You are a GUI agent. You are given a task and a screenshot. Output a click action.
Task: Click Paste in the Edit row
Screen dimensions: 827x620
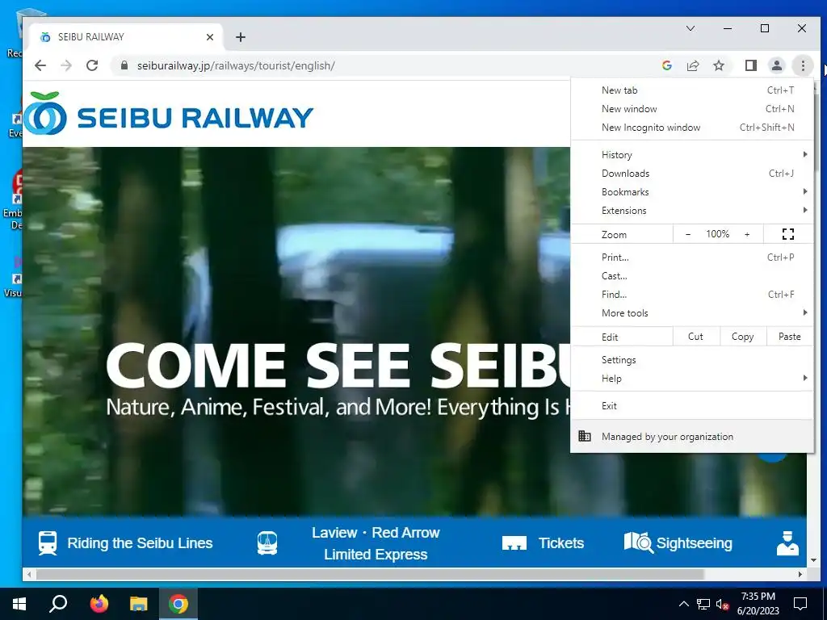789,337
